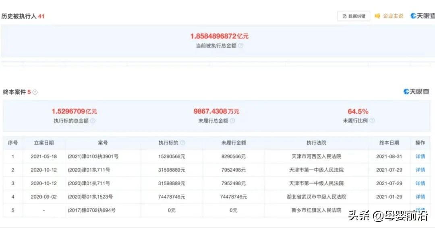
Task: Click court name in row numbered 2
Action: coord(316,170)
